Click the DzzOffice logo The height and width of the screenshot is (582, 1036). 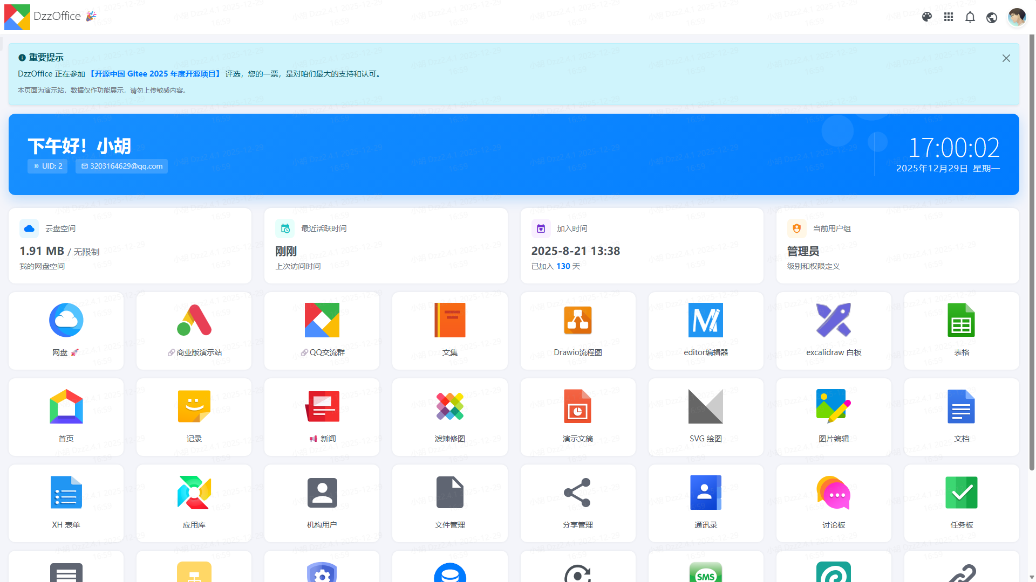17,17
